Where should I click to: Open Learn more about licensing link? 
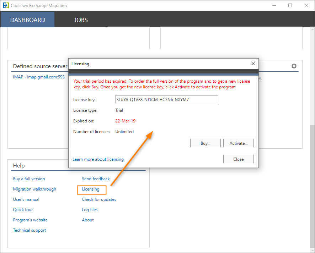[98, 159]
